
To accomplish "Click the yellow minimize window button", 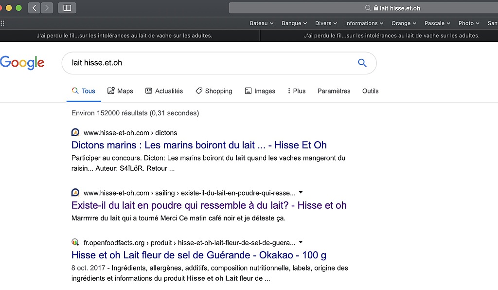I will 9,8.
